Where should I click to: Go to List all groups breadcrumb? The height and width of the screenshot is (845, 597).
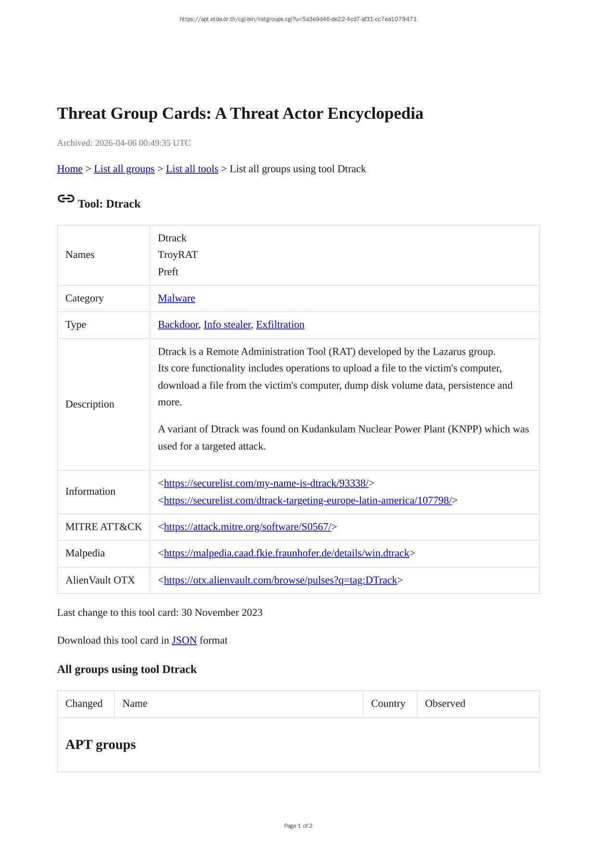coord(124,169)
